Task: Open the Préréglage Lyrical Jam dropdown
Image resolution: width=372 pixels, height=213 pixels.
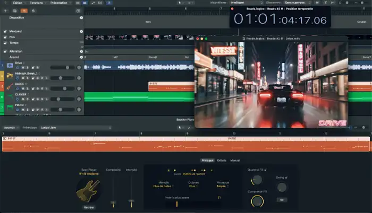Action: (75, 128)
